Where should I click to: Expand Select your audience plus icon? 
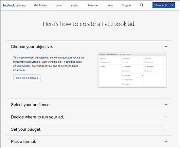coord(166,105)
